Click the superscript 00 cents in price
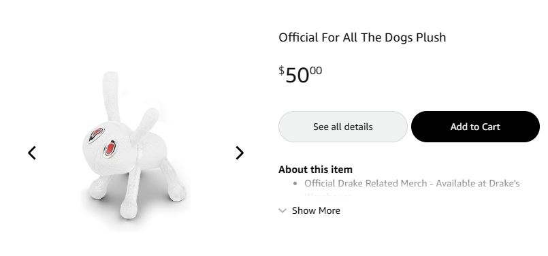 click(x=316, y=71)
